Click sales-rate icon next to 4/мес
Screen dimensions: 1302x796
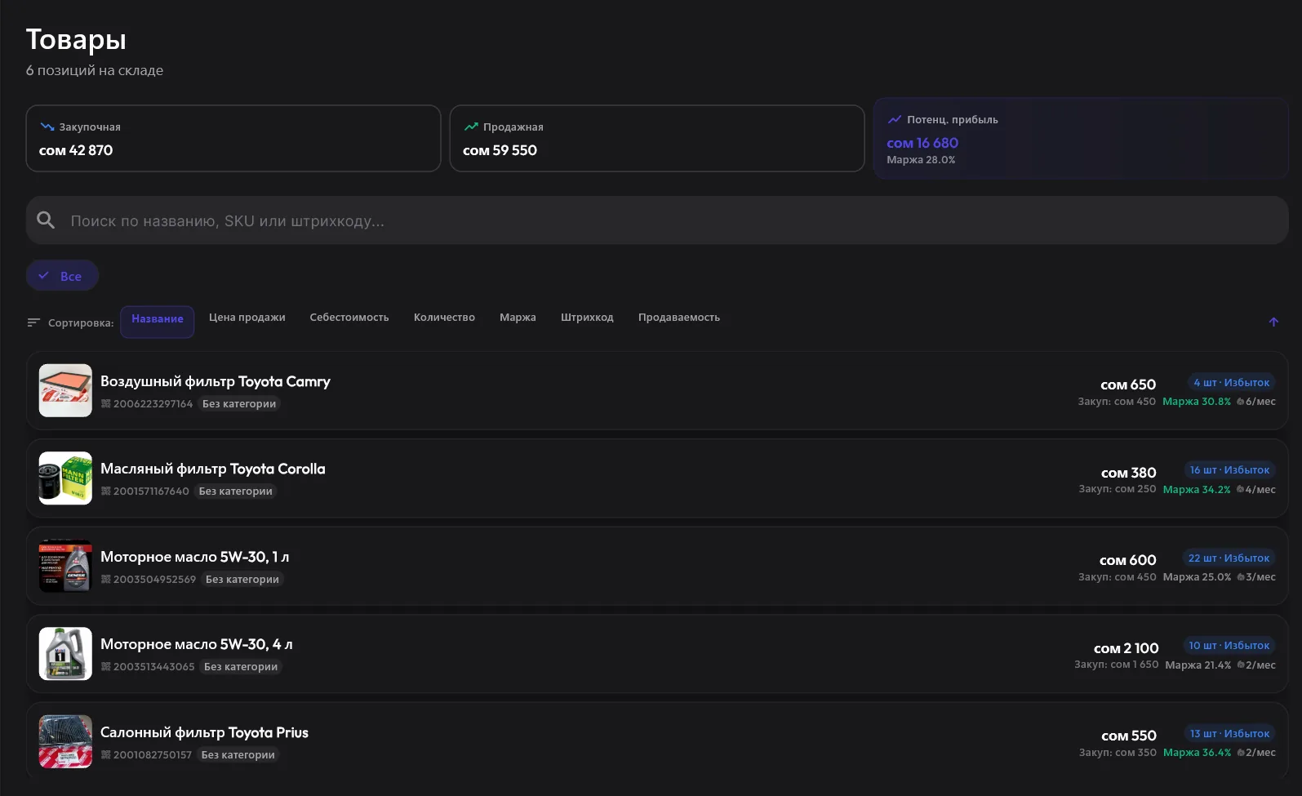1240,490
